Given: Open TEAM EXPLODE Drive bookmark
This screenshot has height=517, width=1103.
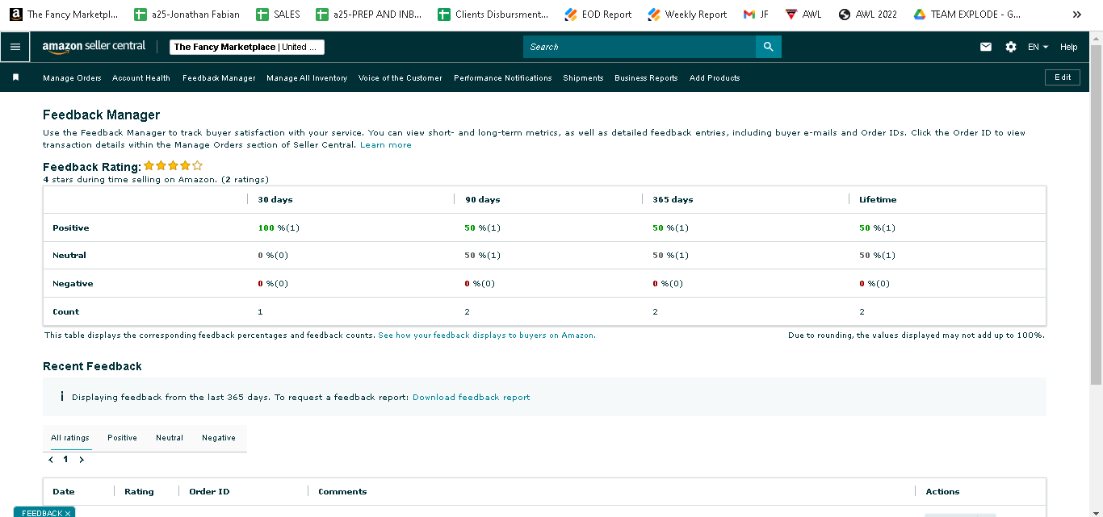Looking at the screenshot, I should (967, 15).
